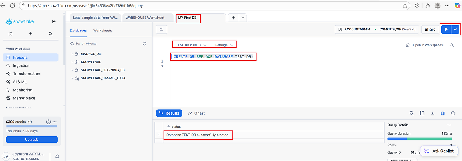This screenshot has width=462, height=161.
Task: Click the notifications bell icon
Action: [x=57, y=156]
